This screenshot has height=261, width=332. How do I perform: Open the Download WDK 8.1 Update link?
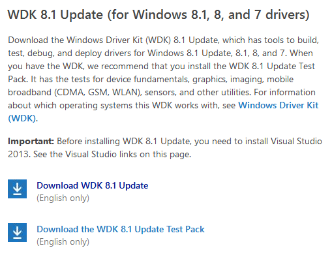click(93, 186)
